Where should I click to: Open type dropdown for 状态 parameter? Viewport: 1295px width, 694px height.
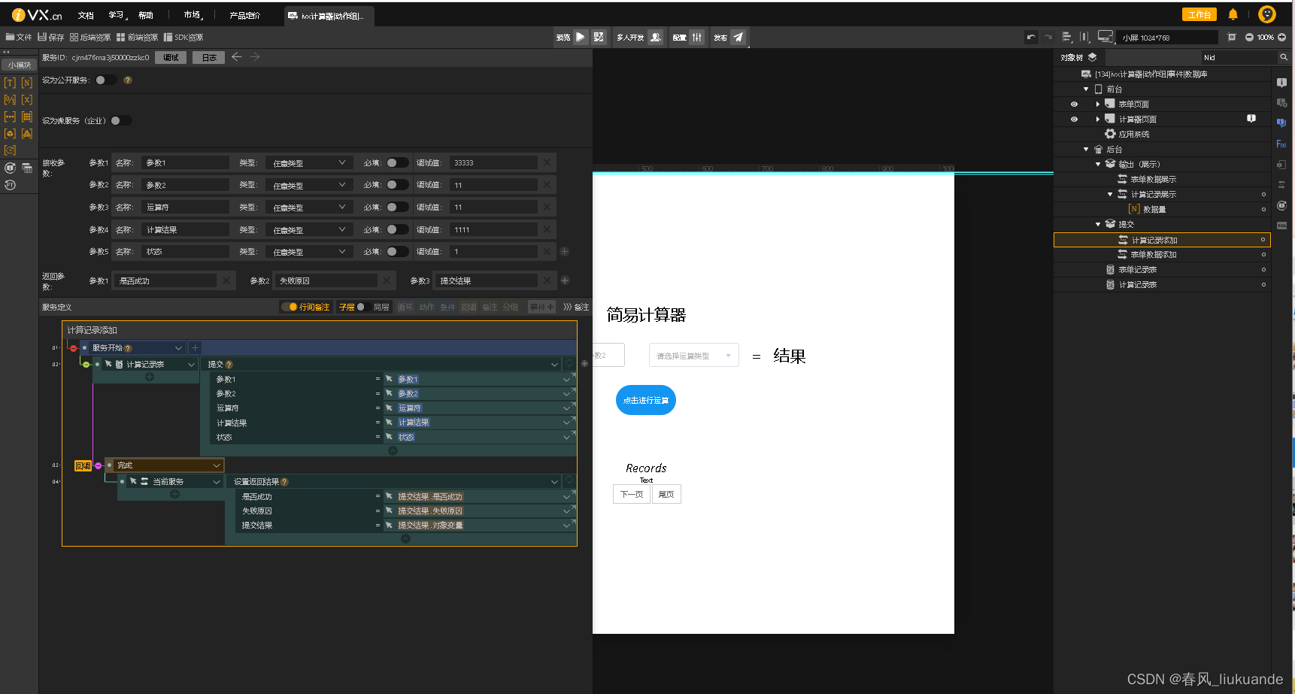tap(309, 251)
